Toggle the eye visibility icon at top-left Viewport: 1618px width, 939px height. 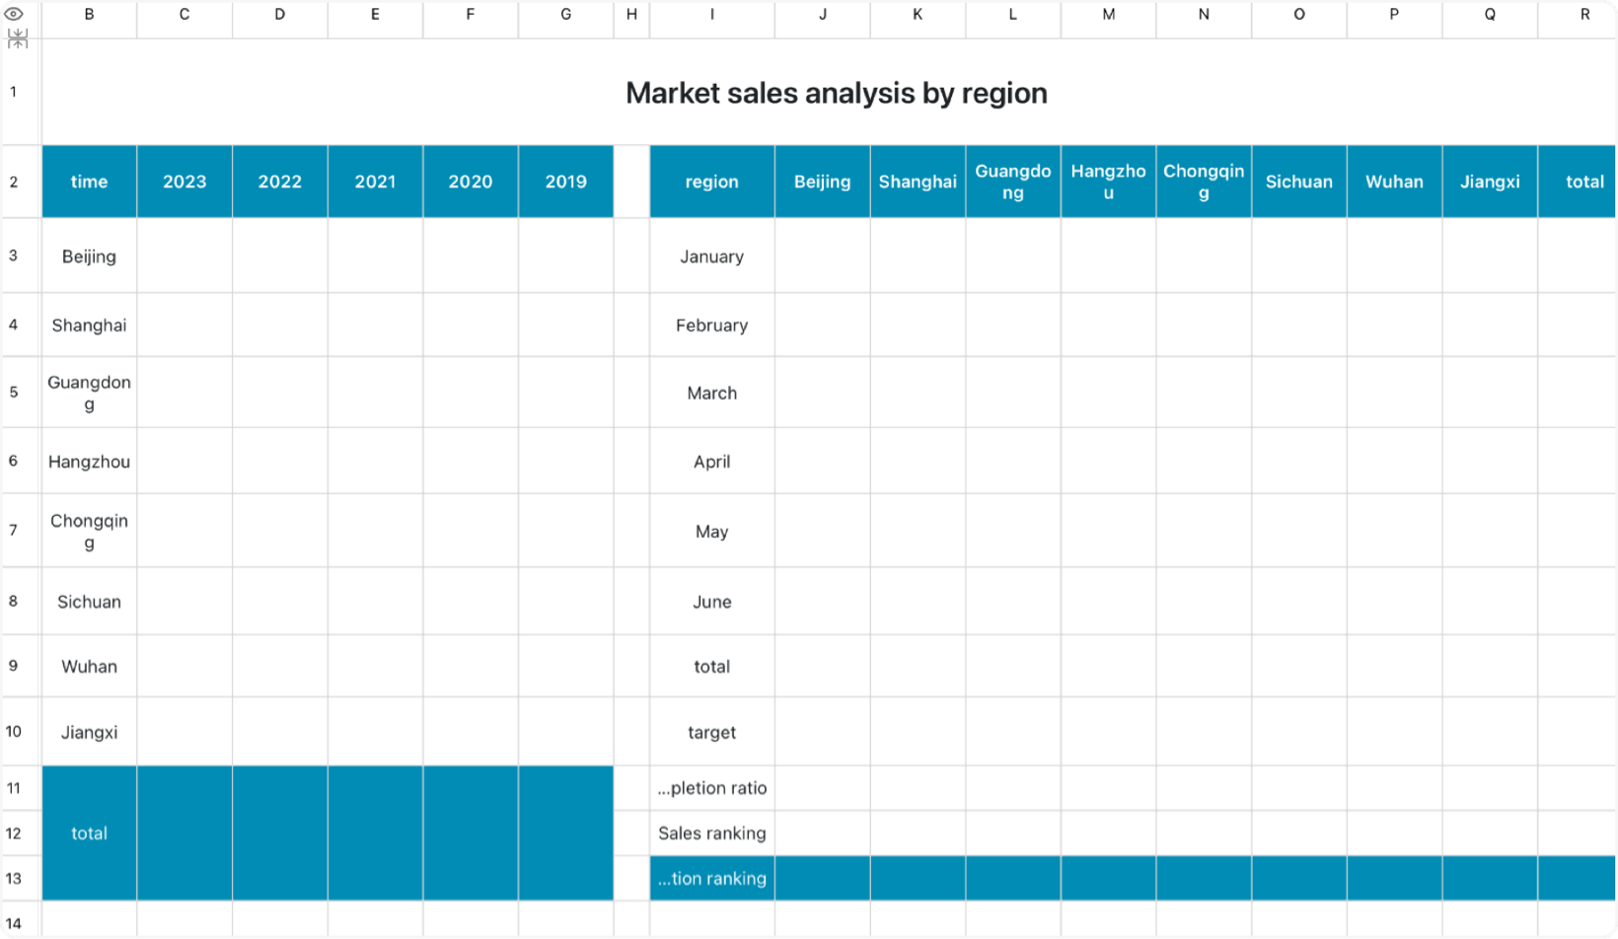[x=14, y=14]
